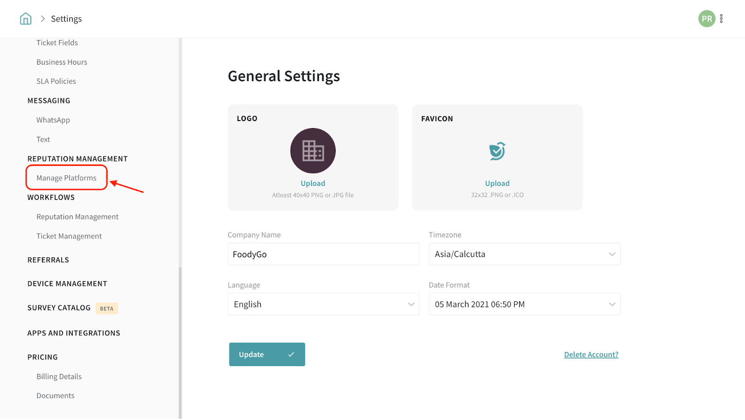This screenshot has width=745, height=420.
Task: Click the Delete Account link
Action: click(x=591, y=355)
